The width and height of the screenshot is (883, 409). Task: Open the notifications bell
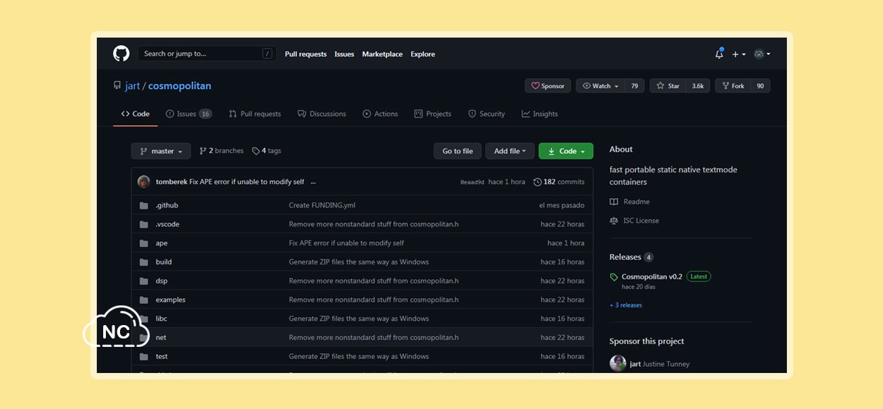point(719,54)
